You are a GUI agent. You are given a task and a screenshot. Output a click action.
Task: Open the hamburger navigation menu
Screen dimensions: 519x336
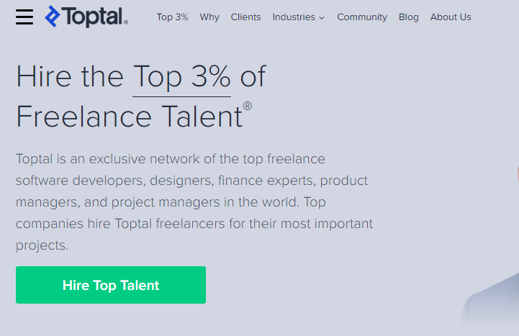24,17
